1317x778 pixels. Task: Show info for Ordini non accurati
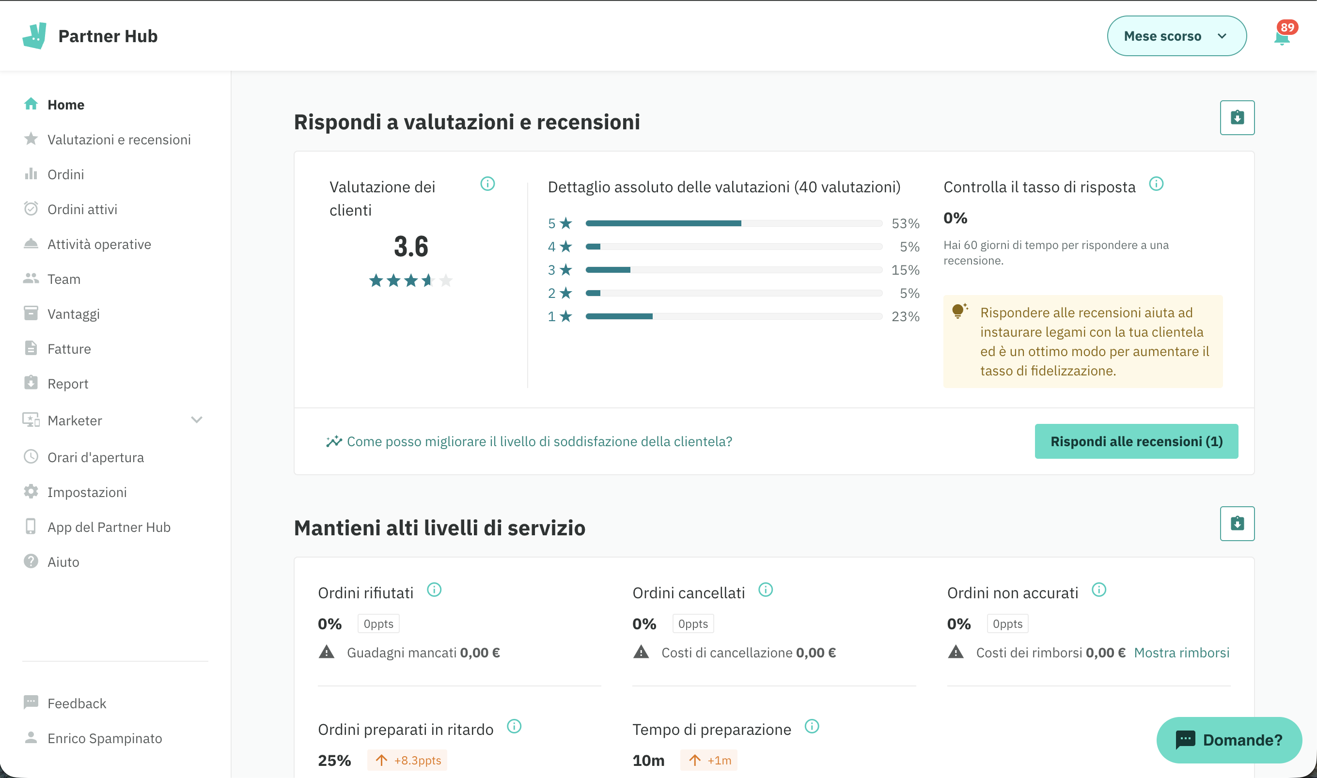[1099, 590]
